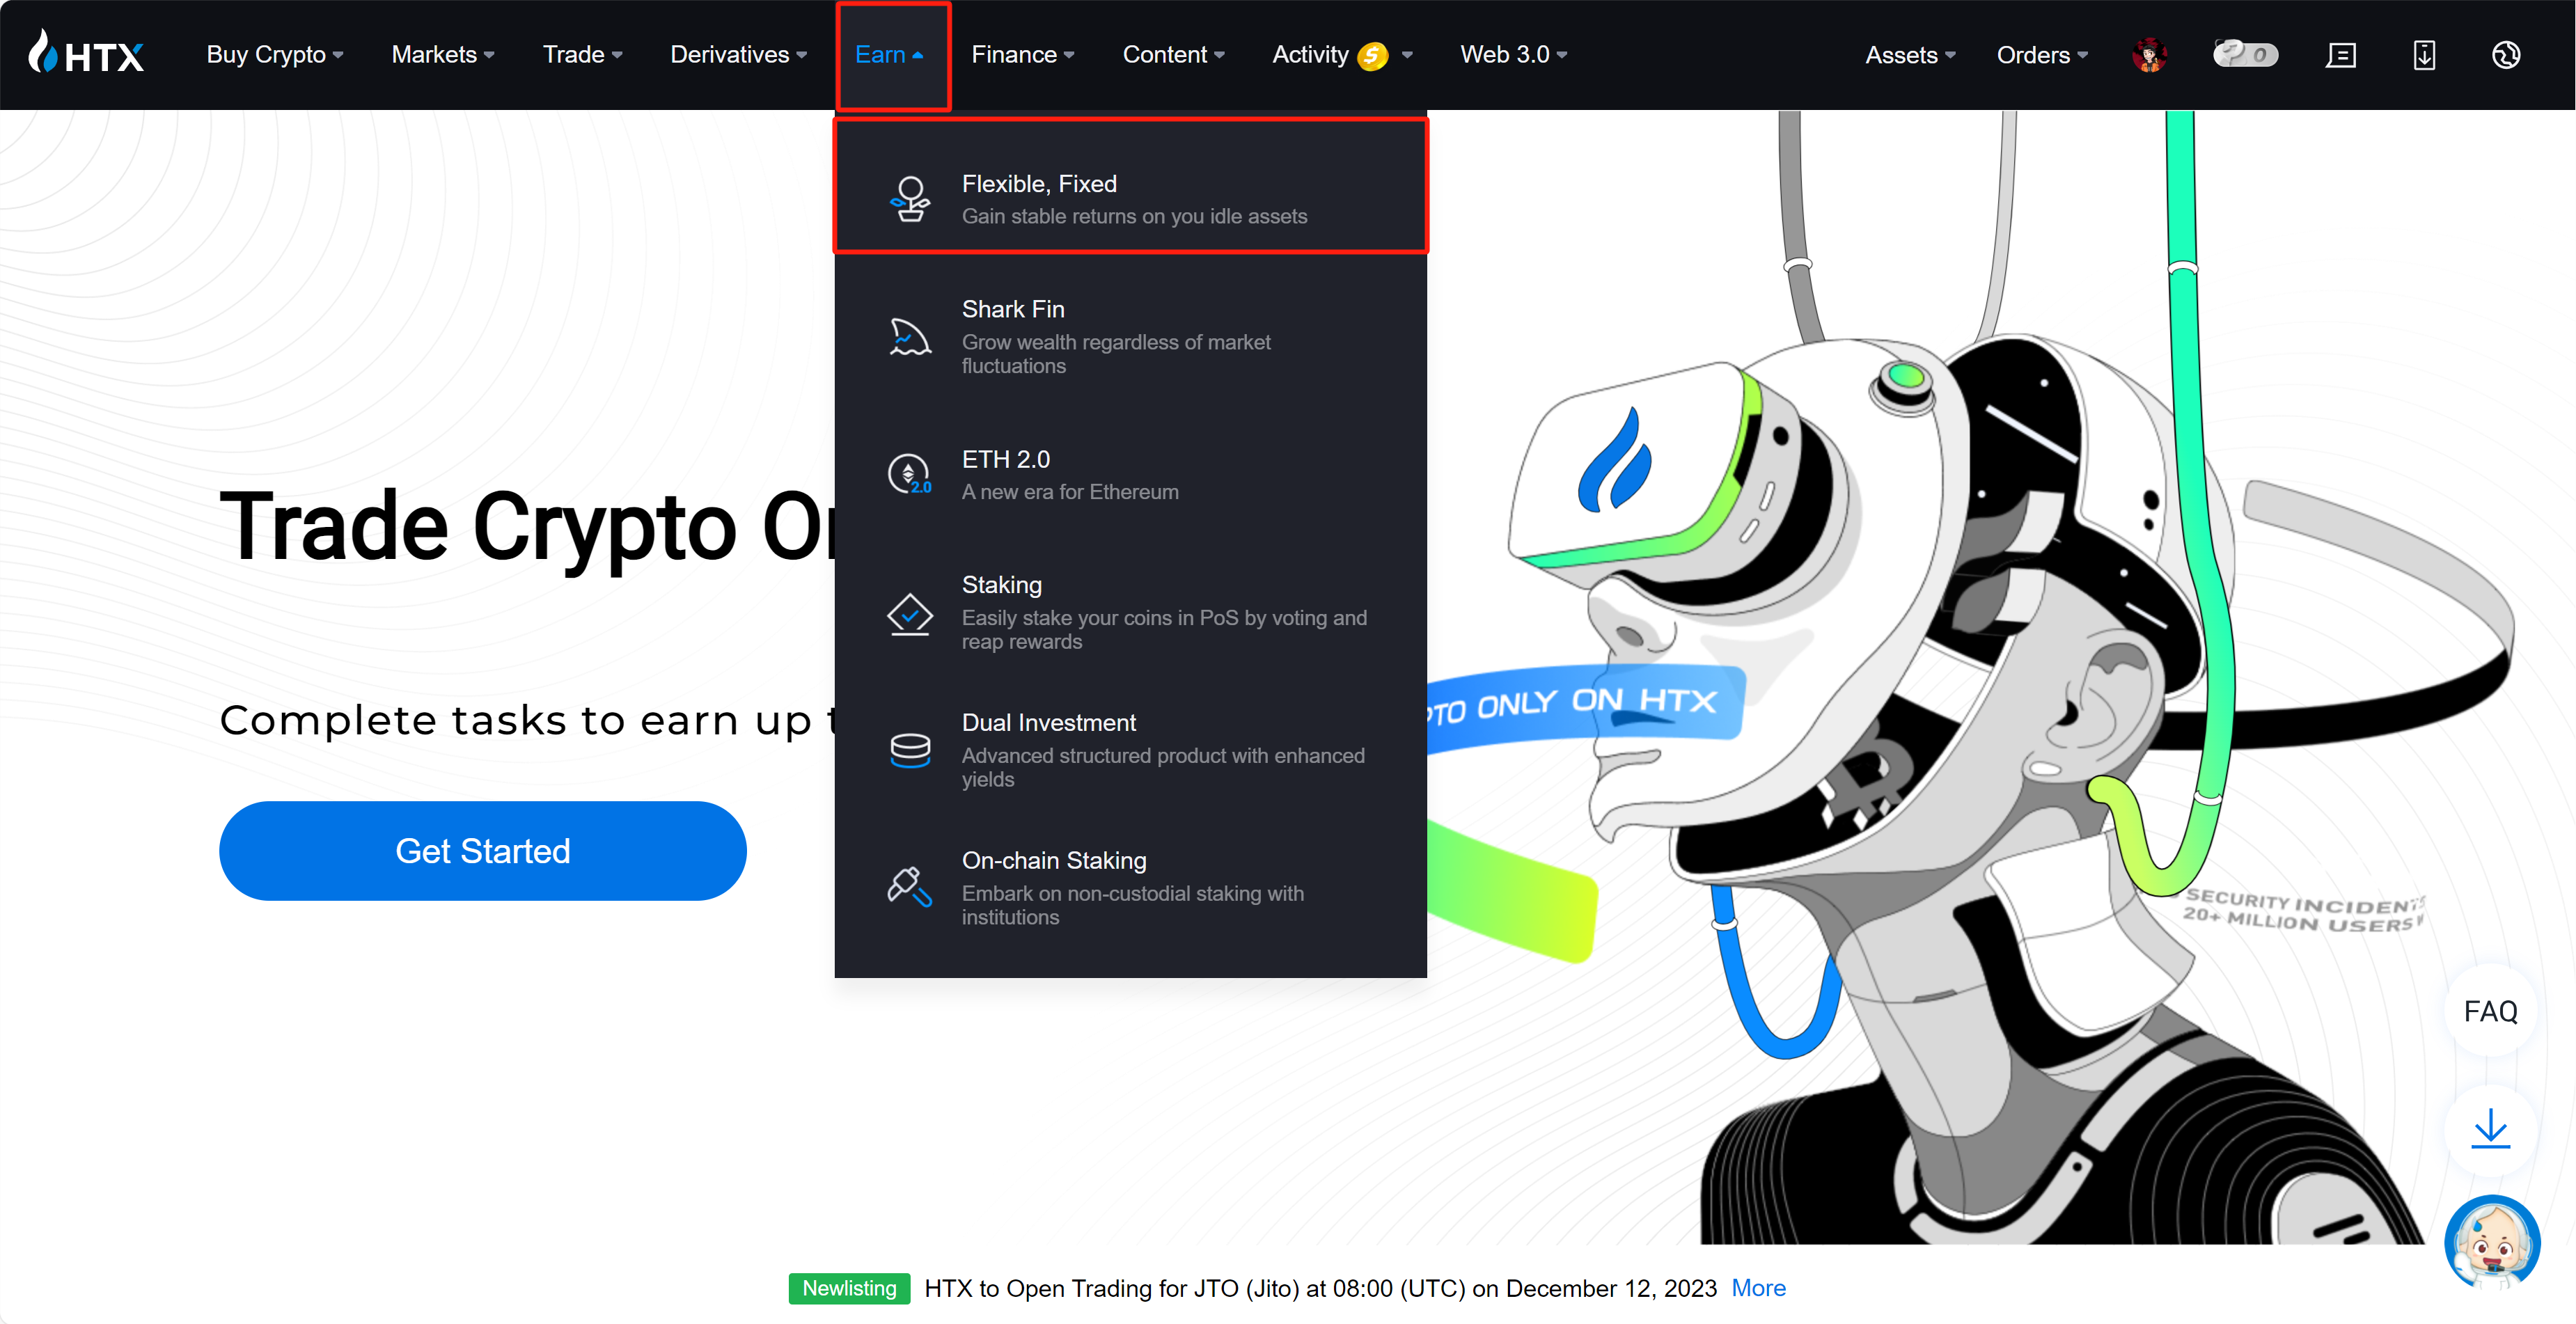
Task: Click the points pill showing 0
Action: pyautogui.click(x=2245, y=54)
